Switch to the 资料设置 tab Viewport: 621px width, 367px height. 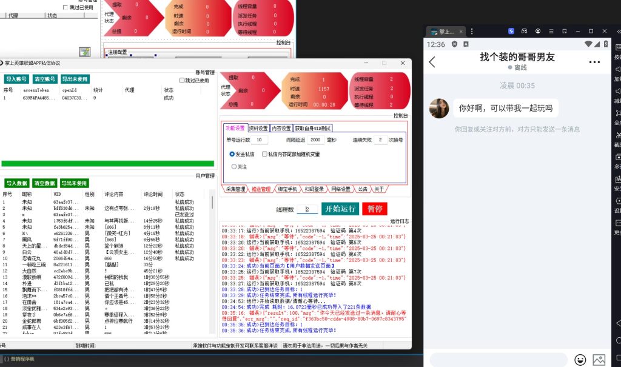258,127
